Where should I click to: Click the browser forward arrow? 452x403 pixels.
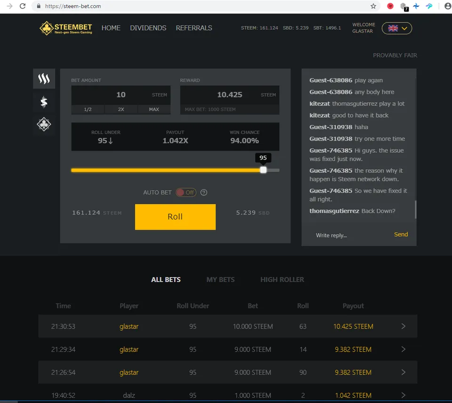point(9,6)
